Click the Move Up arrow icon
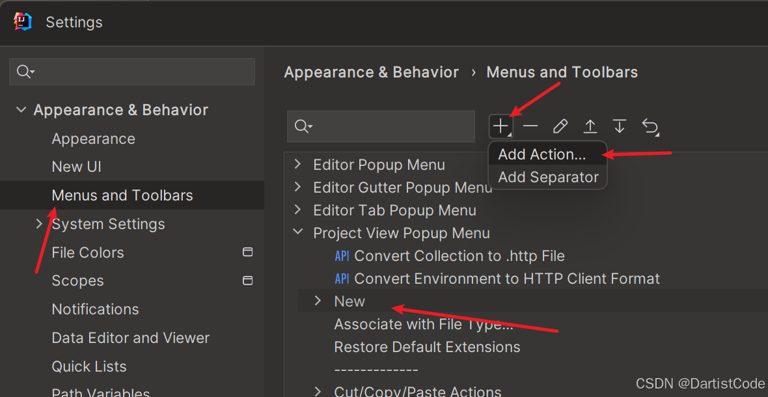 click(590, 126)
